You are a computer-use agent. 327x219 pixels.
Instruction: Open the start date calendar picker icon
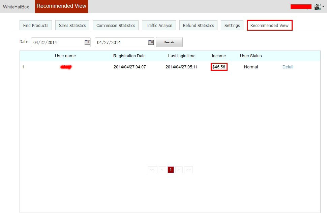(87, 42)
